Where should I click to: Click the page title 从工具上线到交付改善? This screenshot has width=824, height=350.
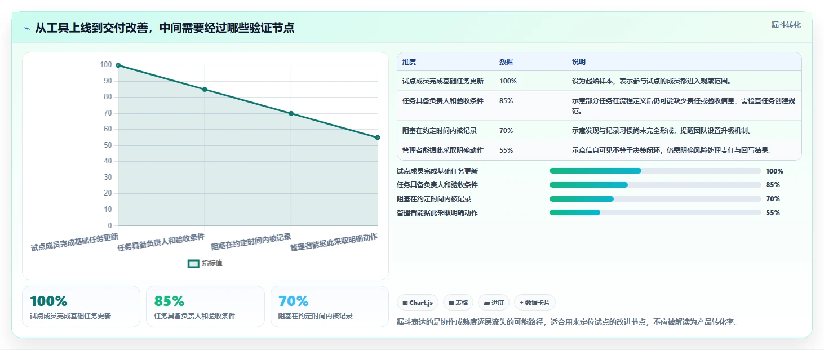coord(165,28)
